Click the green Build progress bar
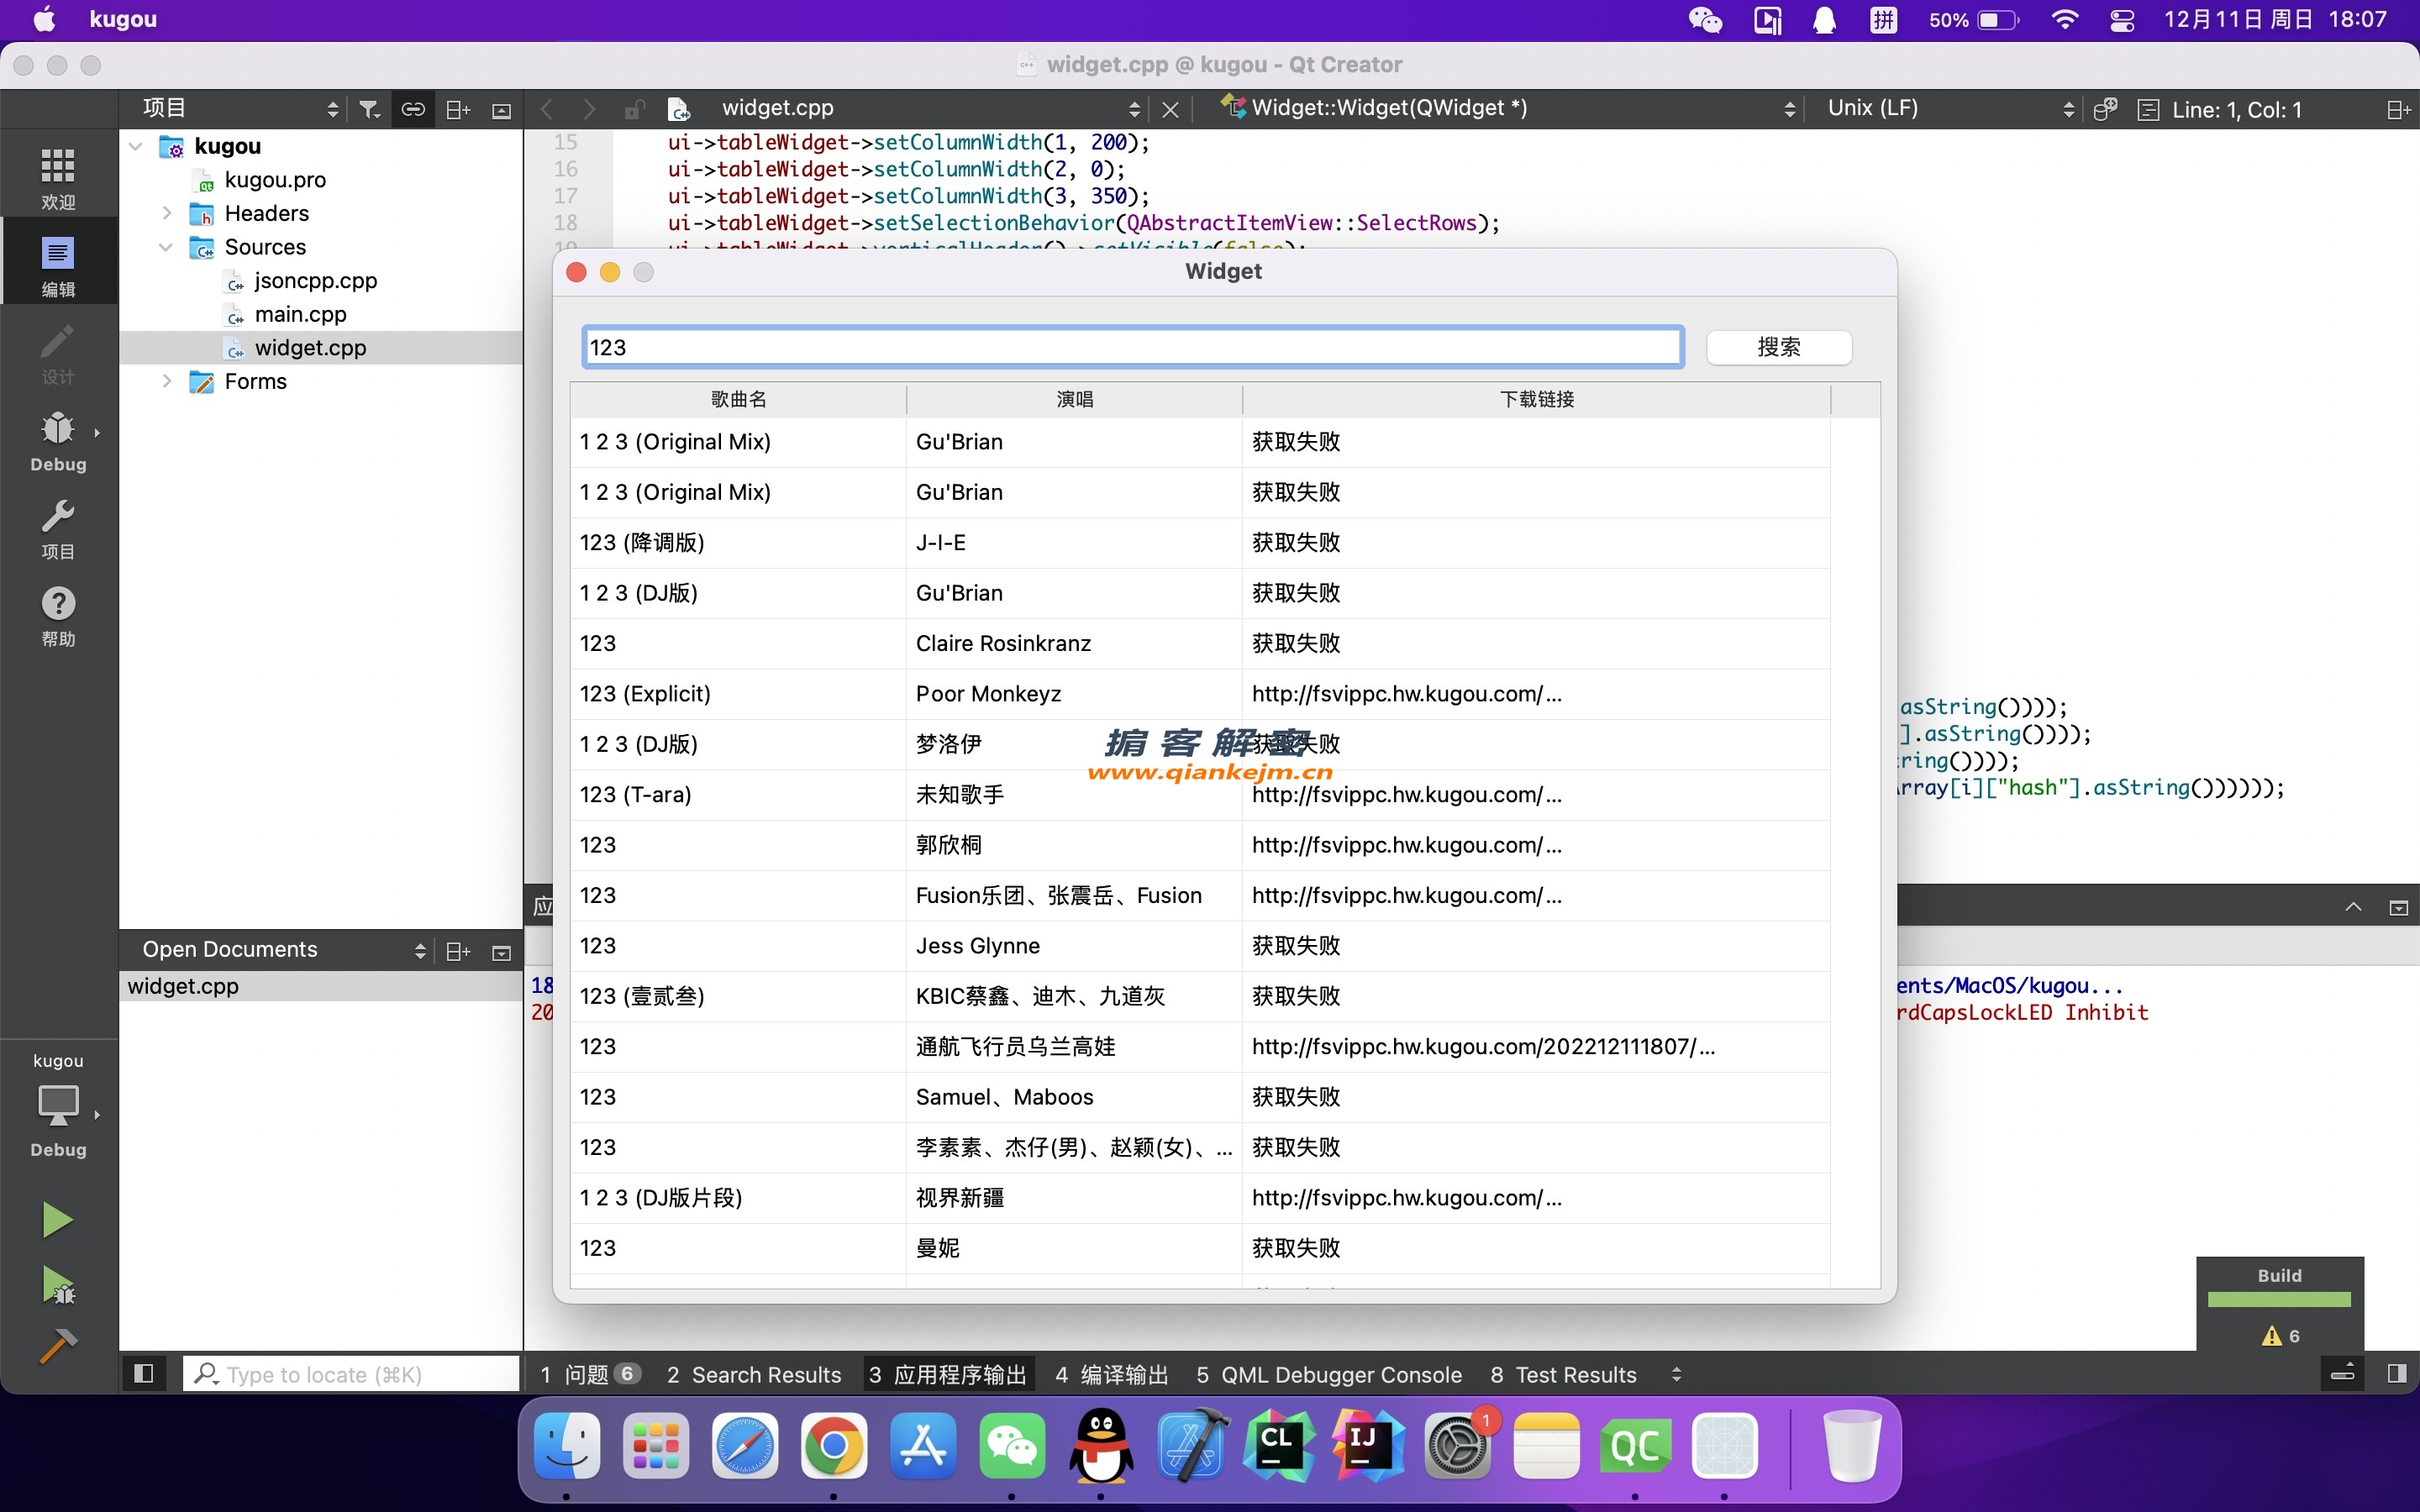Image resolution: width=2420 pixels, height=1512 pixels. (x=2279, y=1299)
